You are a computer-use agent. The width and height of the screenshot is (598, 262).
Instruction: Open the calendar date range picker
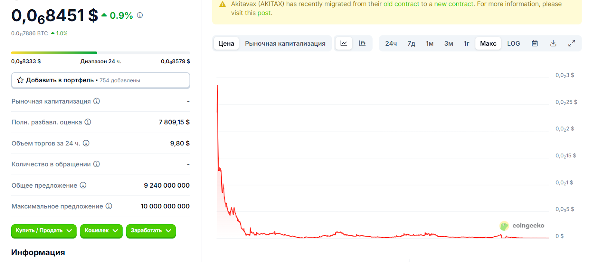[535, 43]
